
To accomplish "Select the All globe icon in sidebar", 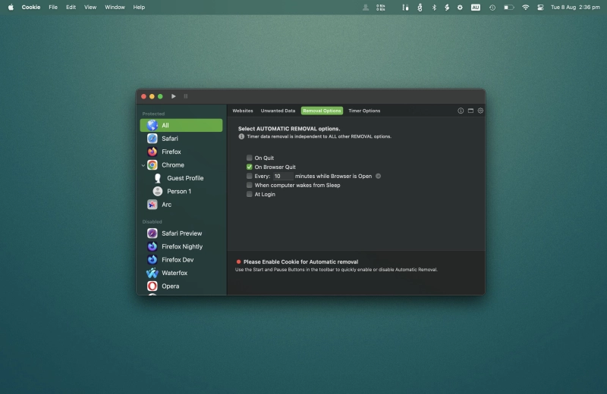I will coord(153,125).
